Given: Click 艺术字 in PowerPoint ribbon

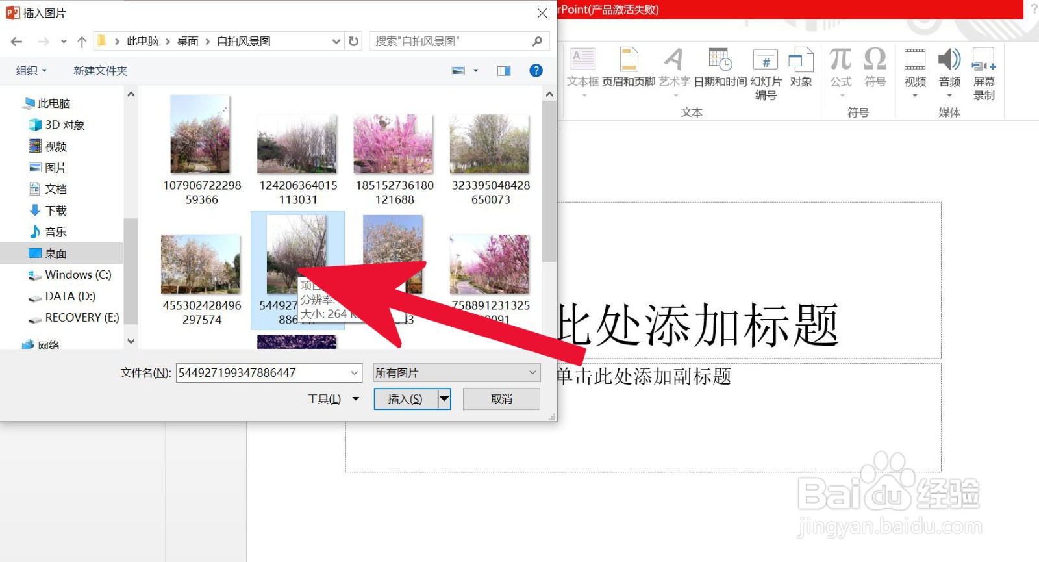Looking at the screenshot, I should click(x=675, y=71).
